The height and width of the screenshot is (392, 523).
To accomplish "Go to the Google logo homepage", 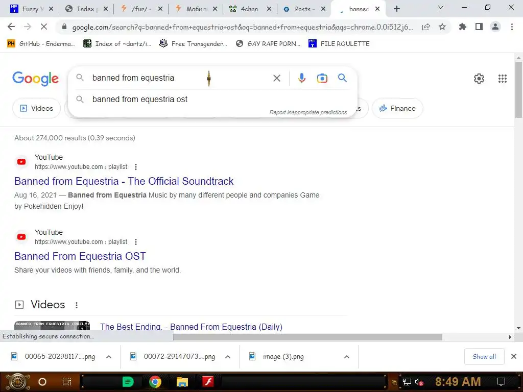I will pos(35,79).
